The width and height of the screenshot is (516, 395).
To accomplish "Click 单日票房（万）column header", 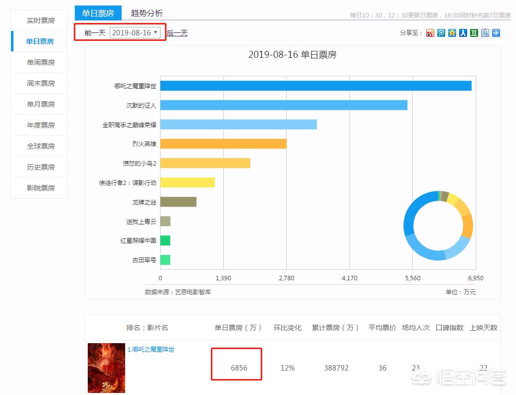I will click(x=238, y=328).
